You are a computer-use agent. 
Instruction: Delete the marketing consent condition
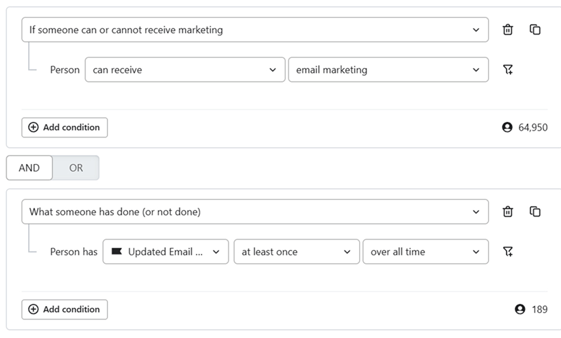(508, 30)
